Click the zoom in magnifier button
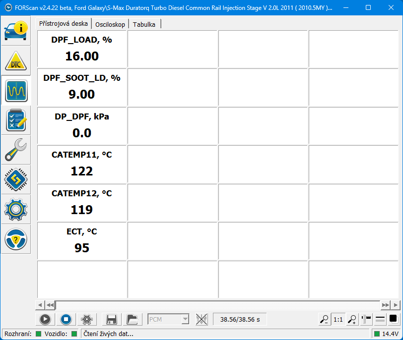 [352, 320]
